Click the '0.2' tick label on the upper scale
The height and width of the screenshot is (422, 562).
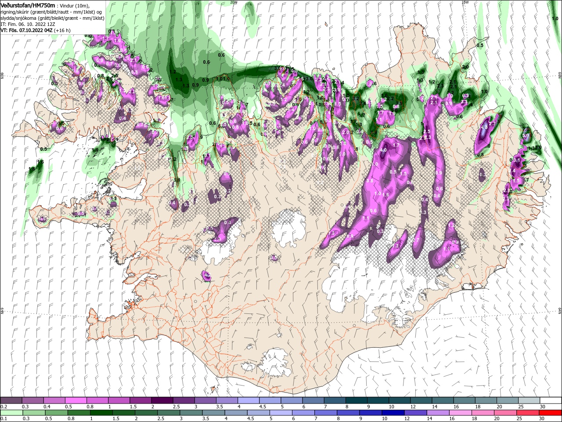[x=4, y=407]
